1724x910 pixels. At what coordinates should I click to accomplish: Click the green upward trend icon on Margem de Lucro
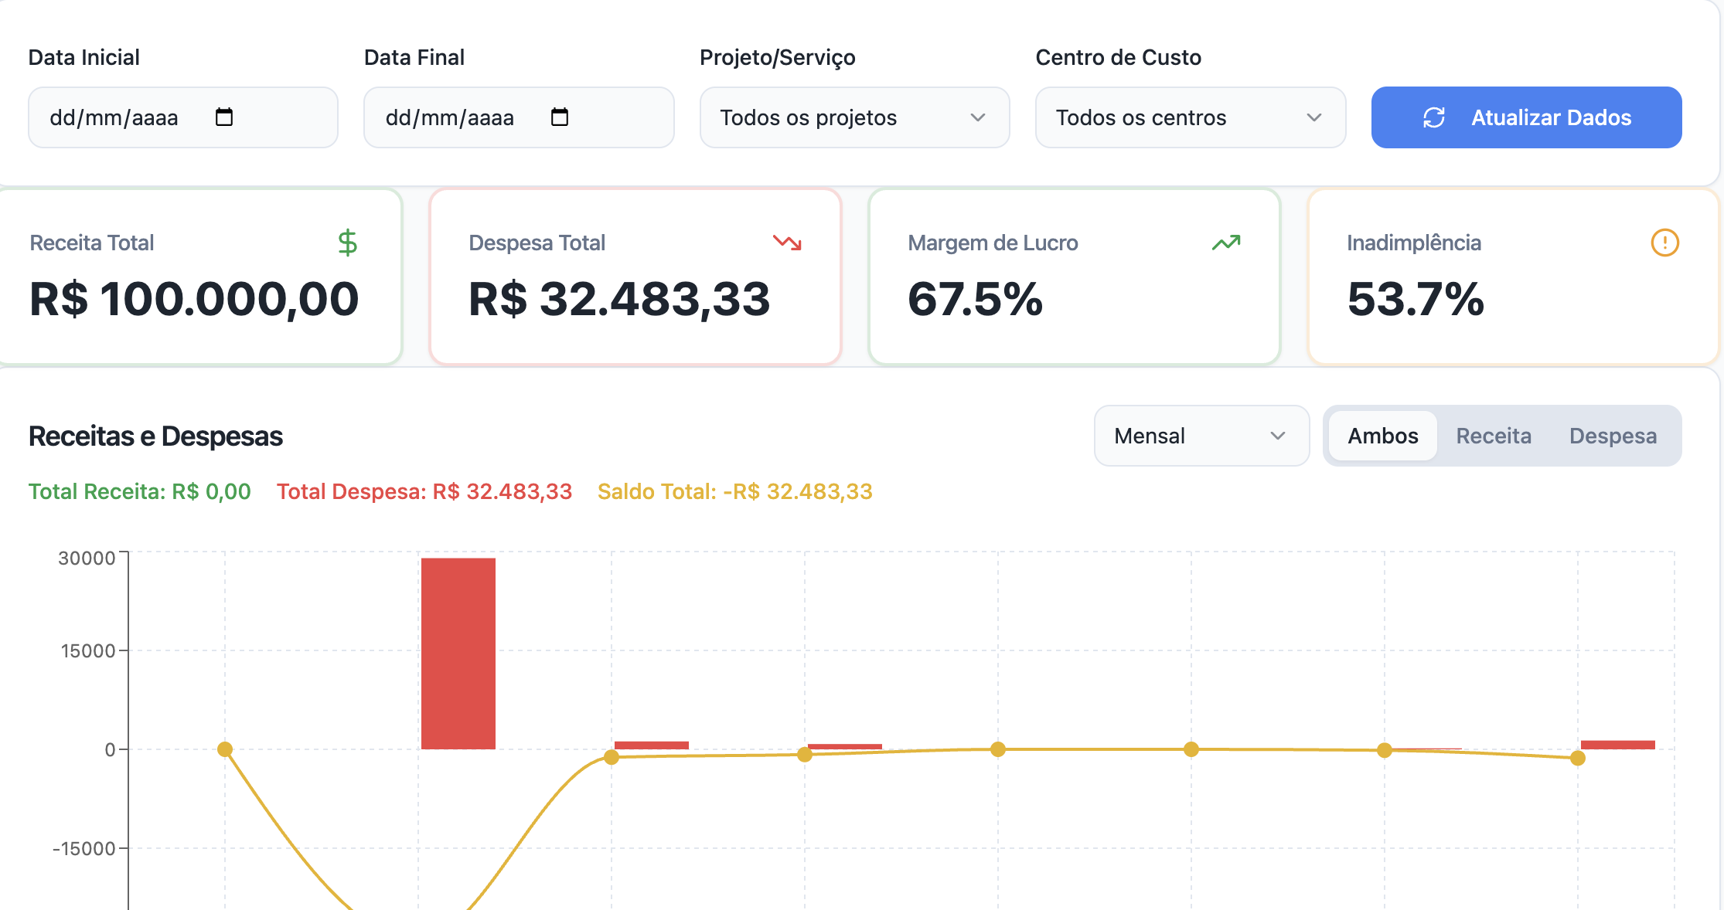coord(1225,243)
